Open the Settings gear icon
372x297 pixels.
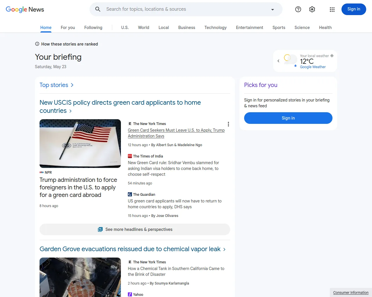click(312, 9)
